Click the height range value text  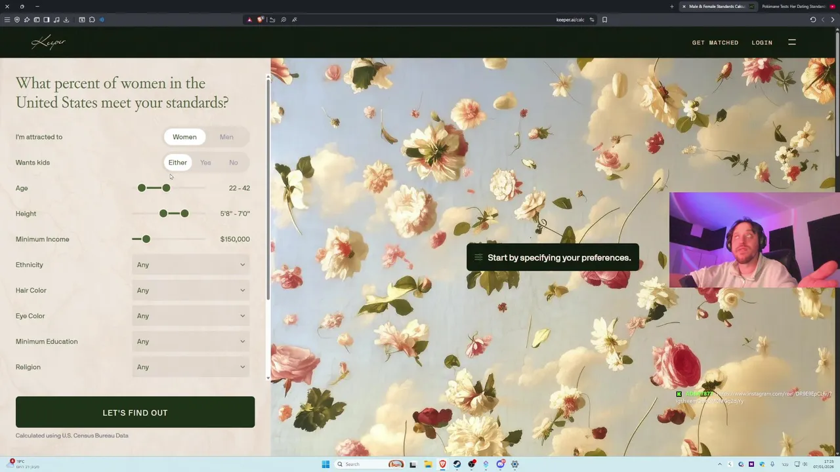[x=235, y=214]
